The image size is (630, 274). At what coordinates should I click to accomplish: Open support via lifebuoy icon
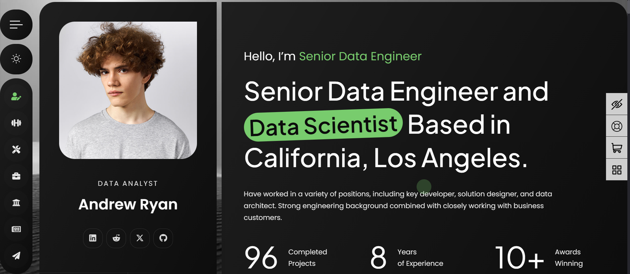click(617, 126)
